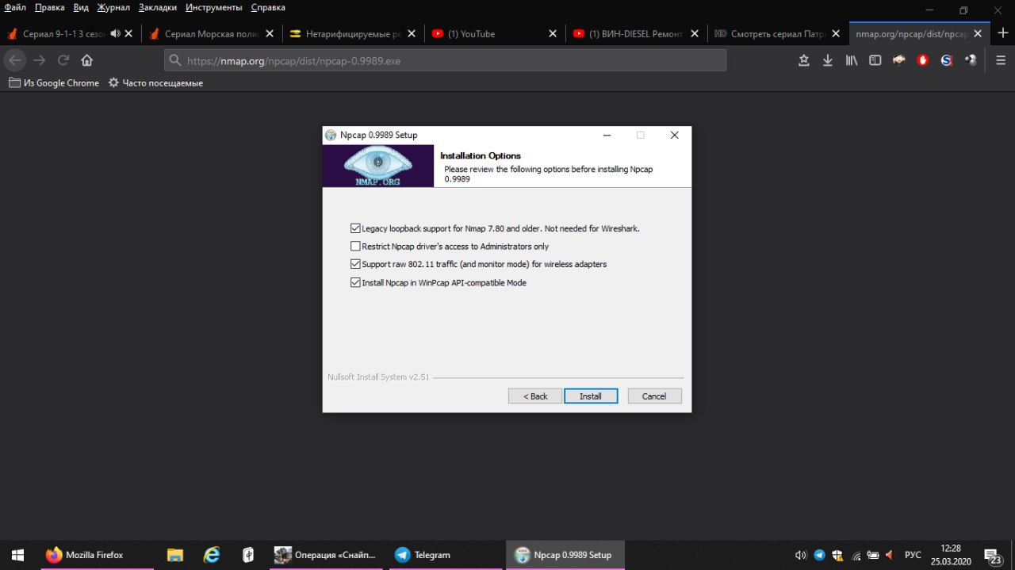Image resolution: width=1015 pixels, height=570 pixels.
Task: Open the system tray volume control
Action: click(801, 555)
